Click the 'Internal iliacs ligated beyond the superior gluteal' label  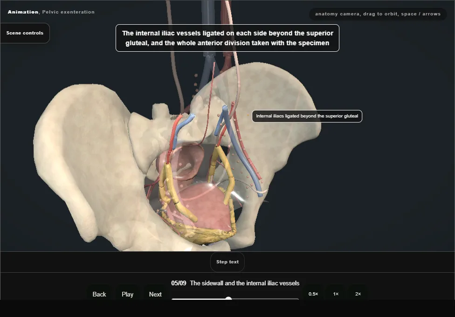coord(307,116)
